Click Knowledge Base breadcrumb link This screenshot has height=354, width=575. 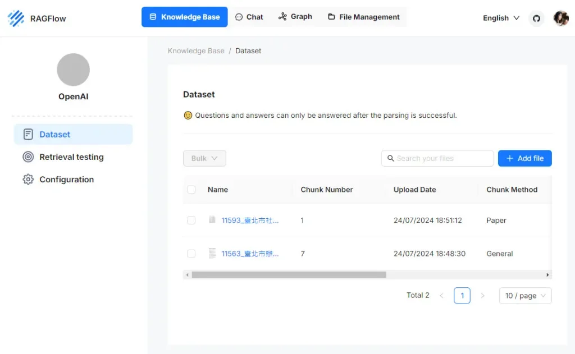tap(196, 51)
